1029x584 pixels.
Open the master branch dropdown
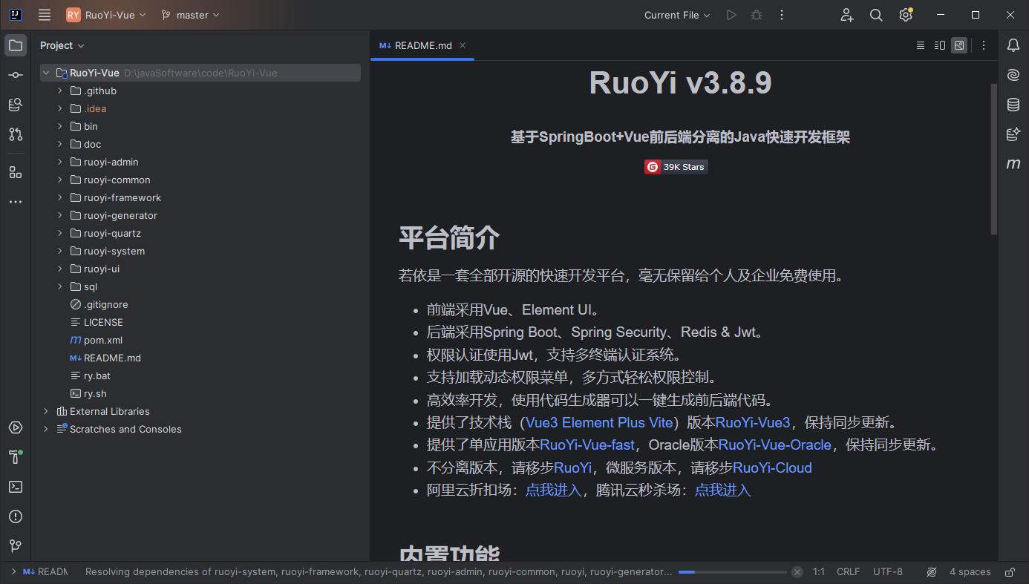[x=191, y=15]
